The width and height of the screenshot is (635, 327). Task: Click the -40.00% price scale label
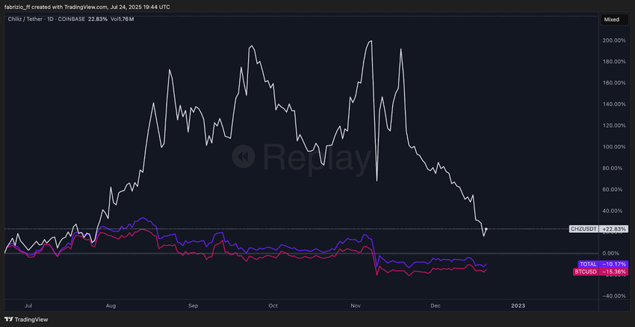click(x=613, y=296)
